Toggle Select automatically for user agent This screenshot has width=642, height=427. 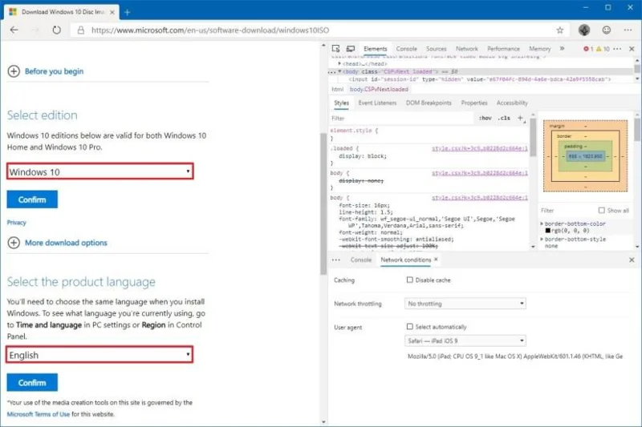(x=410, y=327)
